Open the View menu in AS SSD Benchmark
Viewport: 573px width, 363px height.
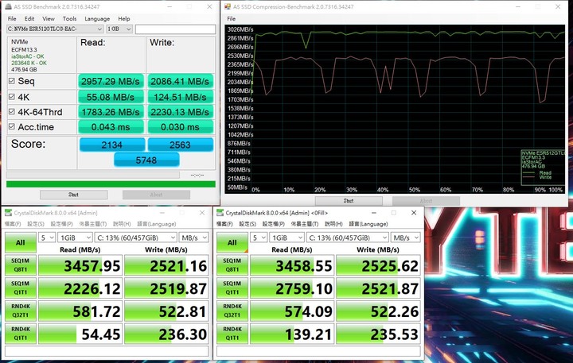49,18
